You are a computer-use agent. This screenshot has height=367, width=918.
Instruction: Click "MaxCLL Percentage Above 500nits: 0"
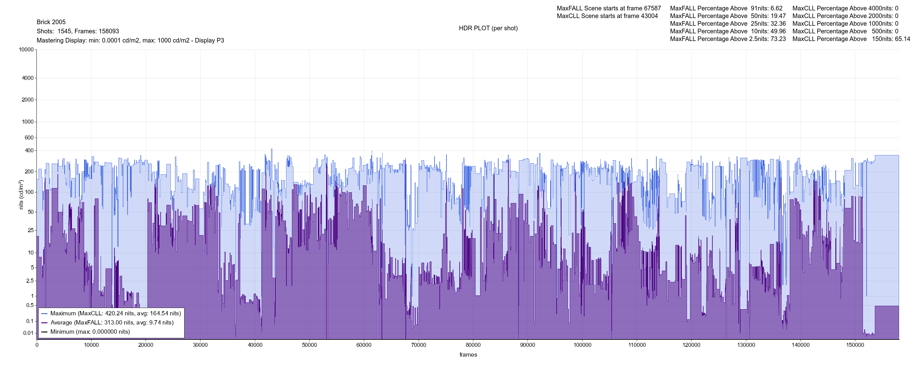pos(845,32)
